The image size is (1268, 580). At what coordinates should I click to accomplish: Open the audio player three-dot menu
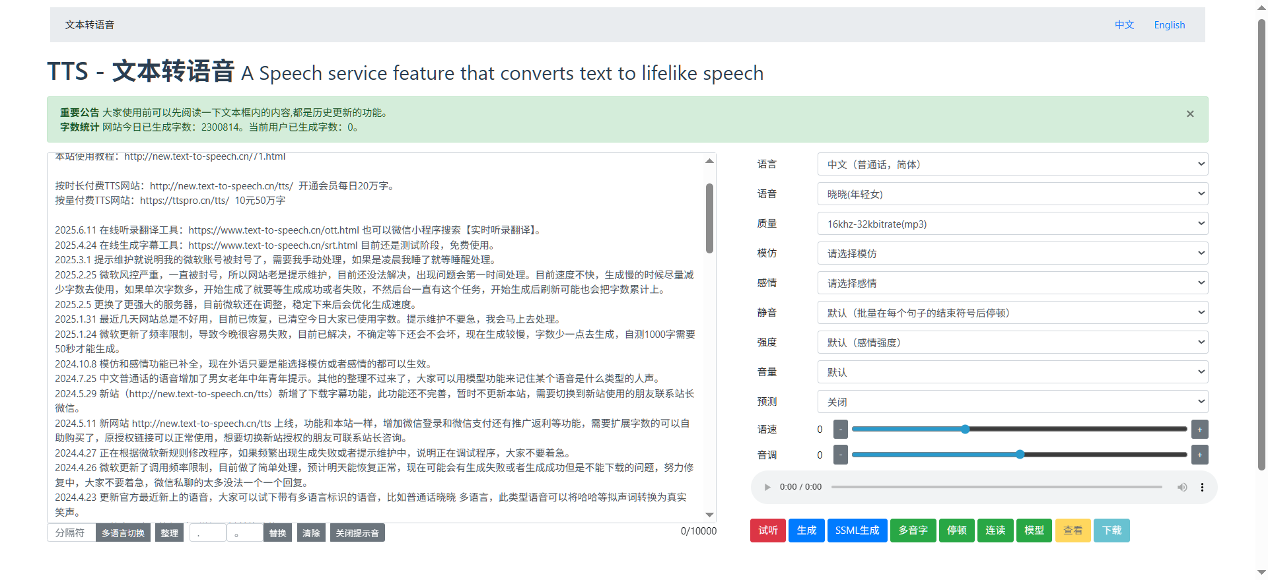pyautogui.click(x=1202, y=487)
